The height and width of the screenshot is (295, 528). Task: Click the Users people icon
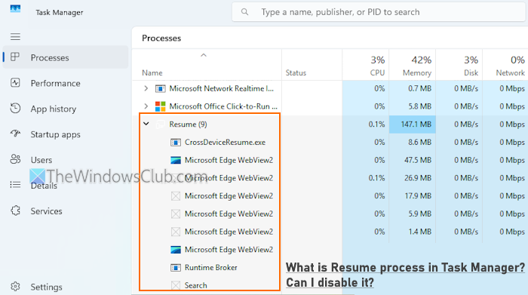(15, 159)
